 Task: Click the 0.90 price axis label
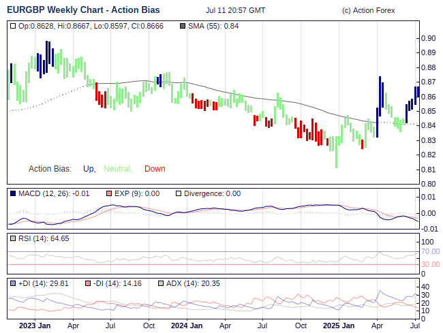point(428,38)
